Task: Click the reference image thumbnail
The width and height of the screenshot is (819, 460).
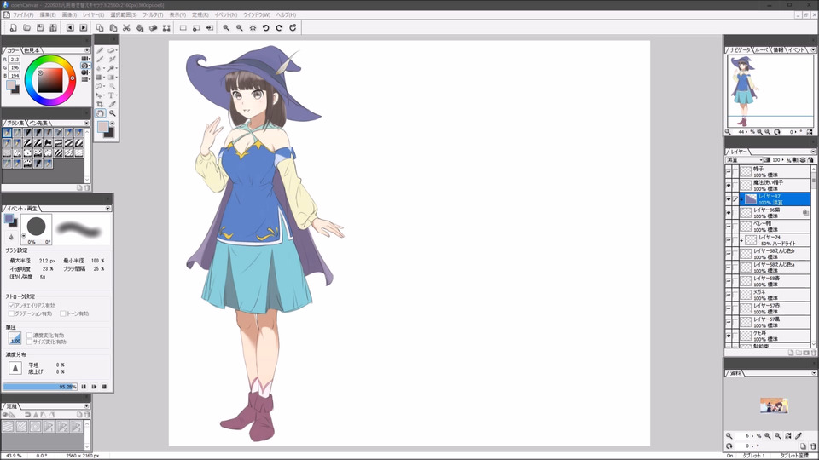Action: pyautogui.click(x=774, y=405)
